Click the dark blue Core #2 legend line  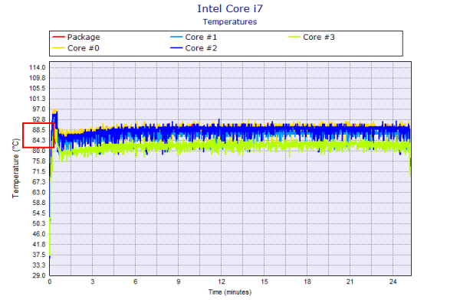tap(176, 47)
